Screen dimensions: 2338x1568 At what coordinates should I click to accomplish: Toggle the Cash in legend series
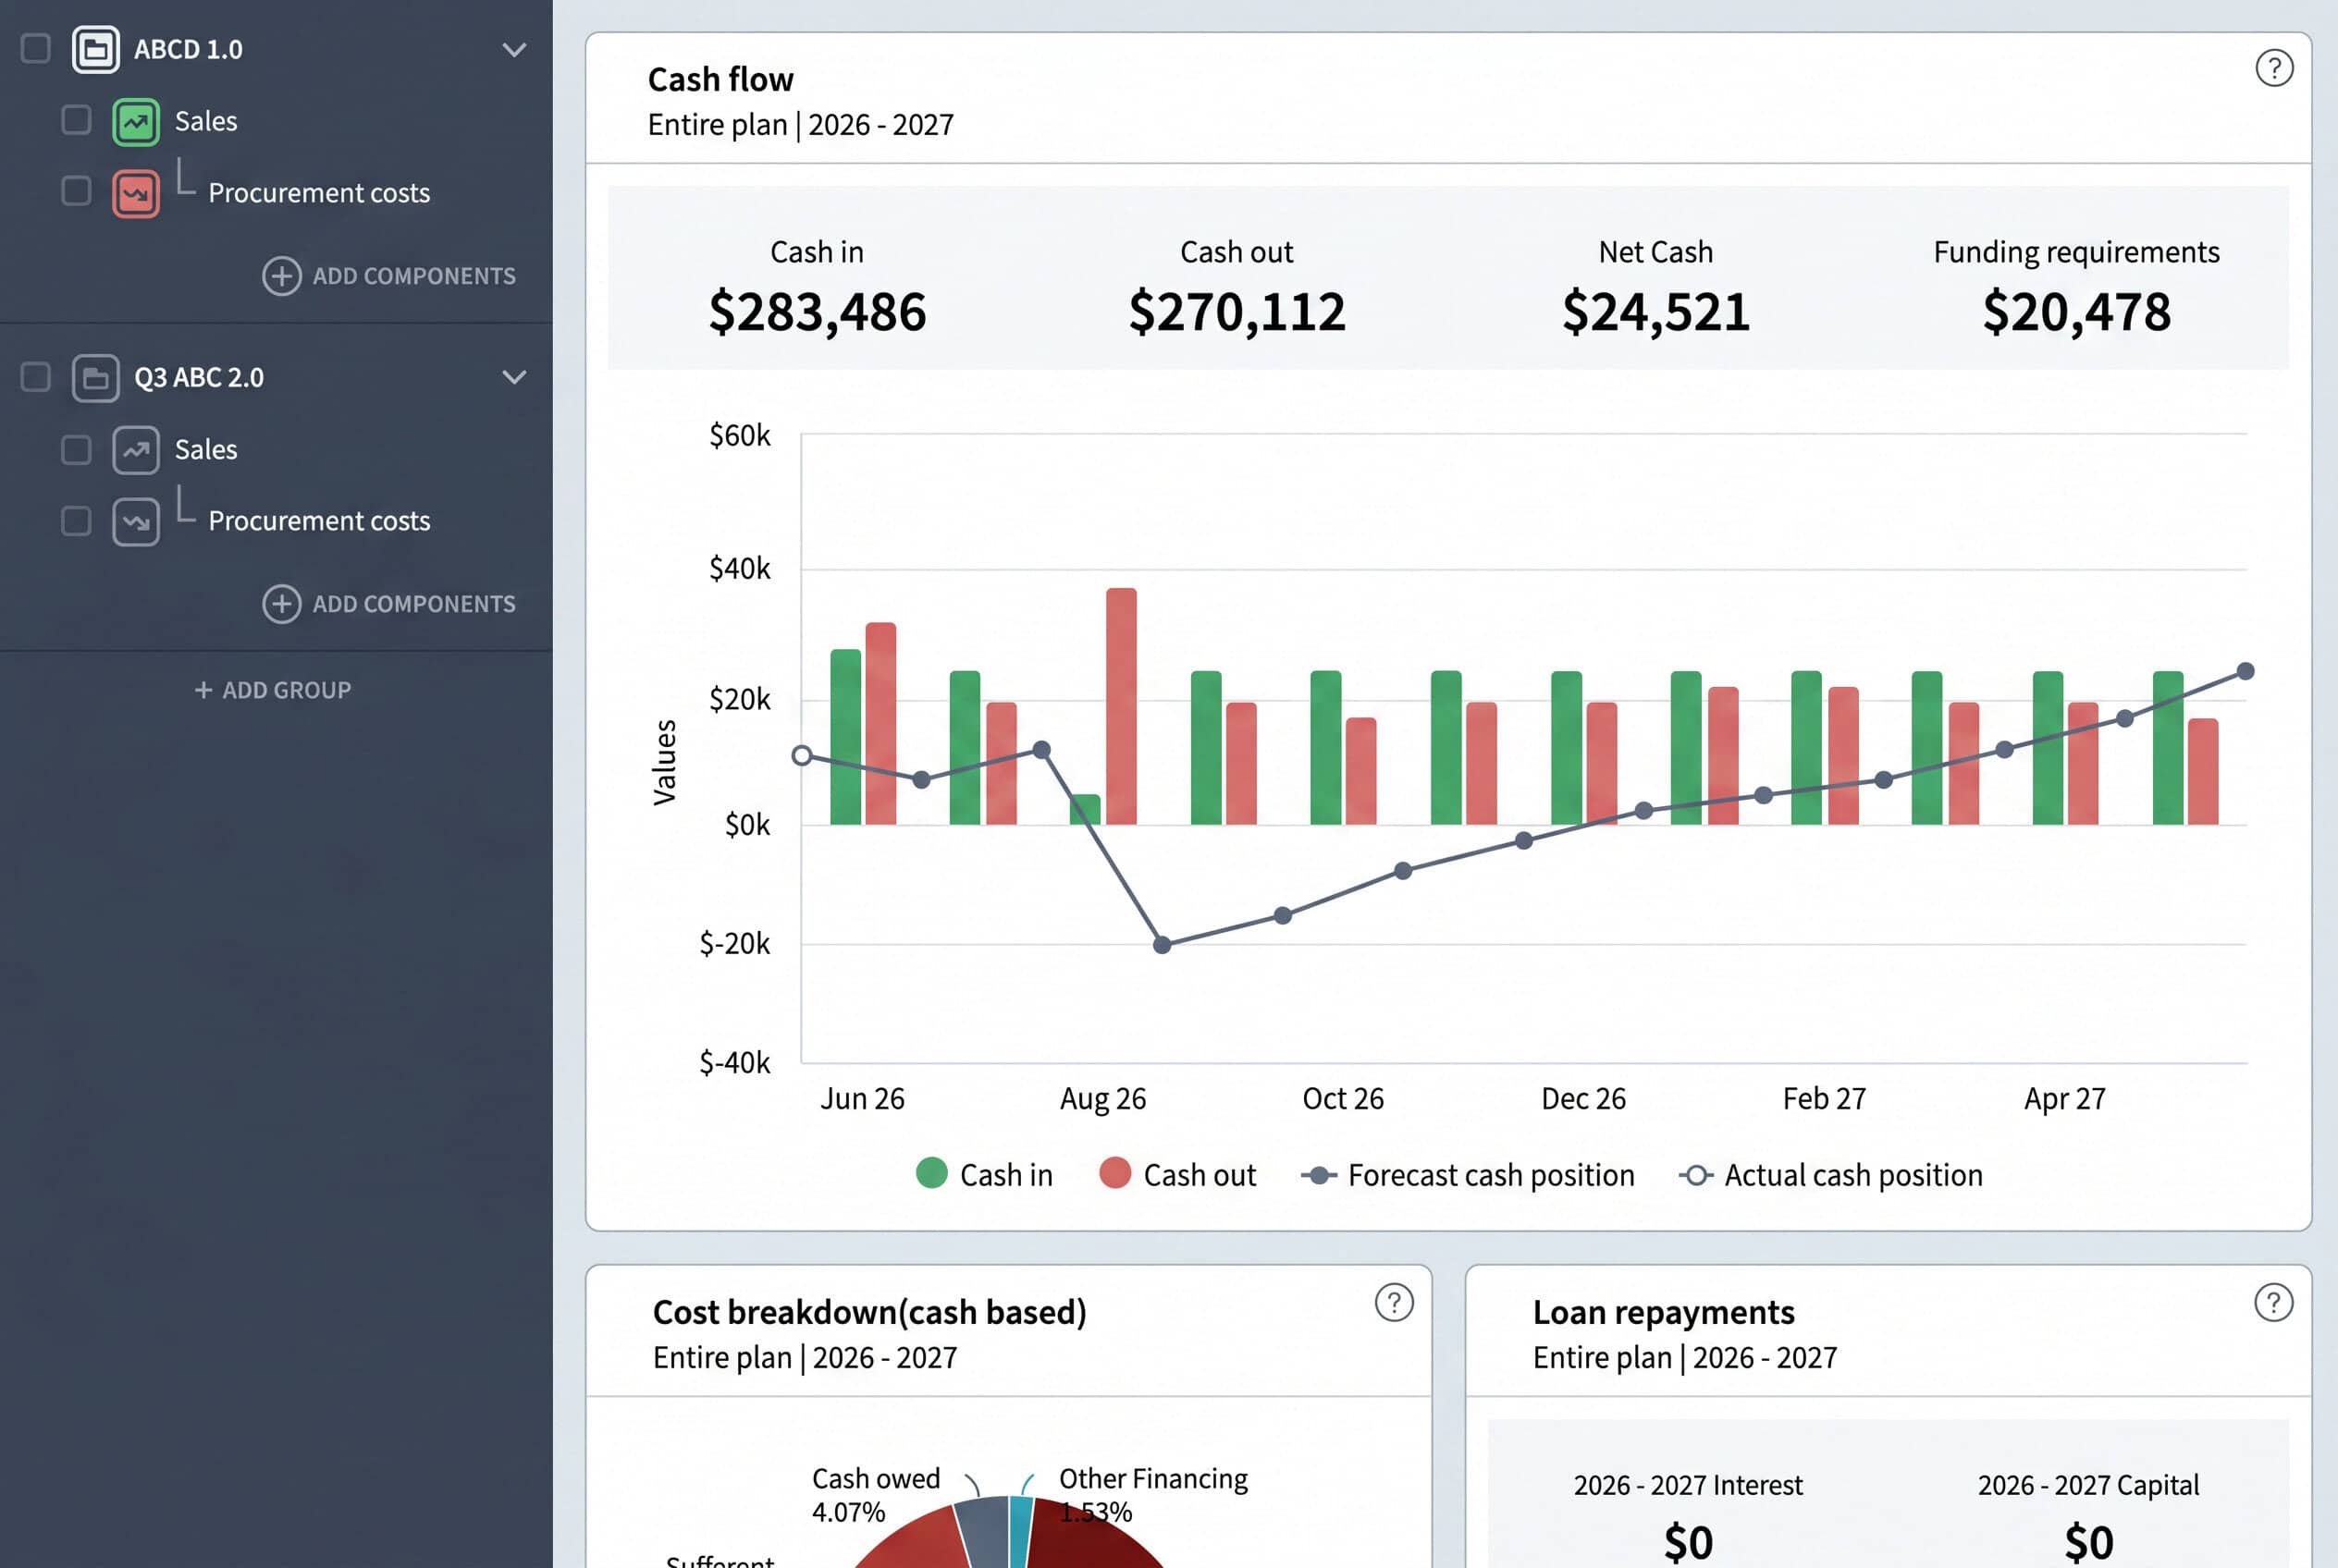[984, 1175]
